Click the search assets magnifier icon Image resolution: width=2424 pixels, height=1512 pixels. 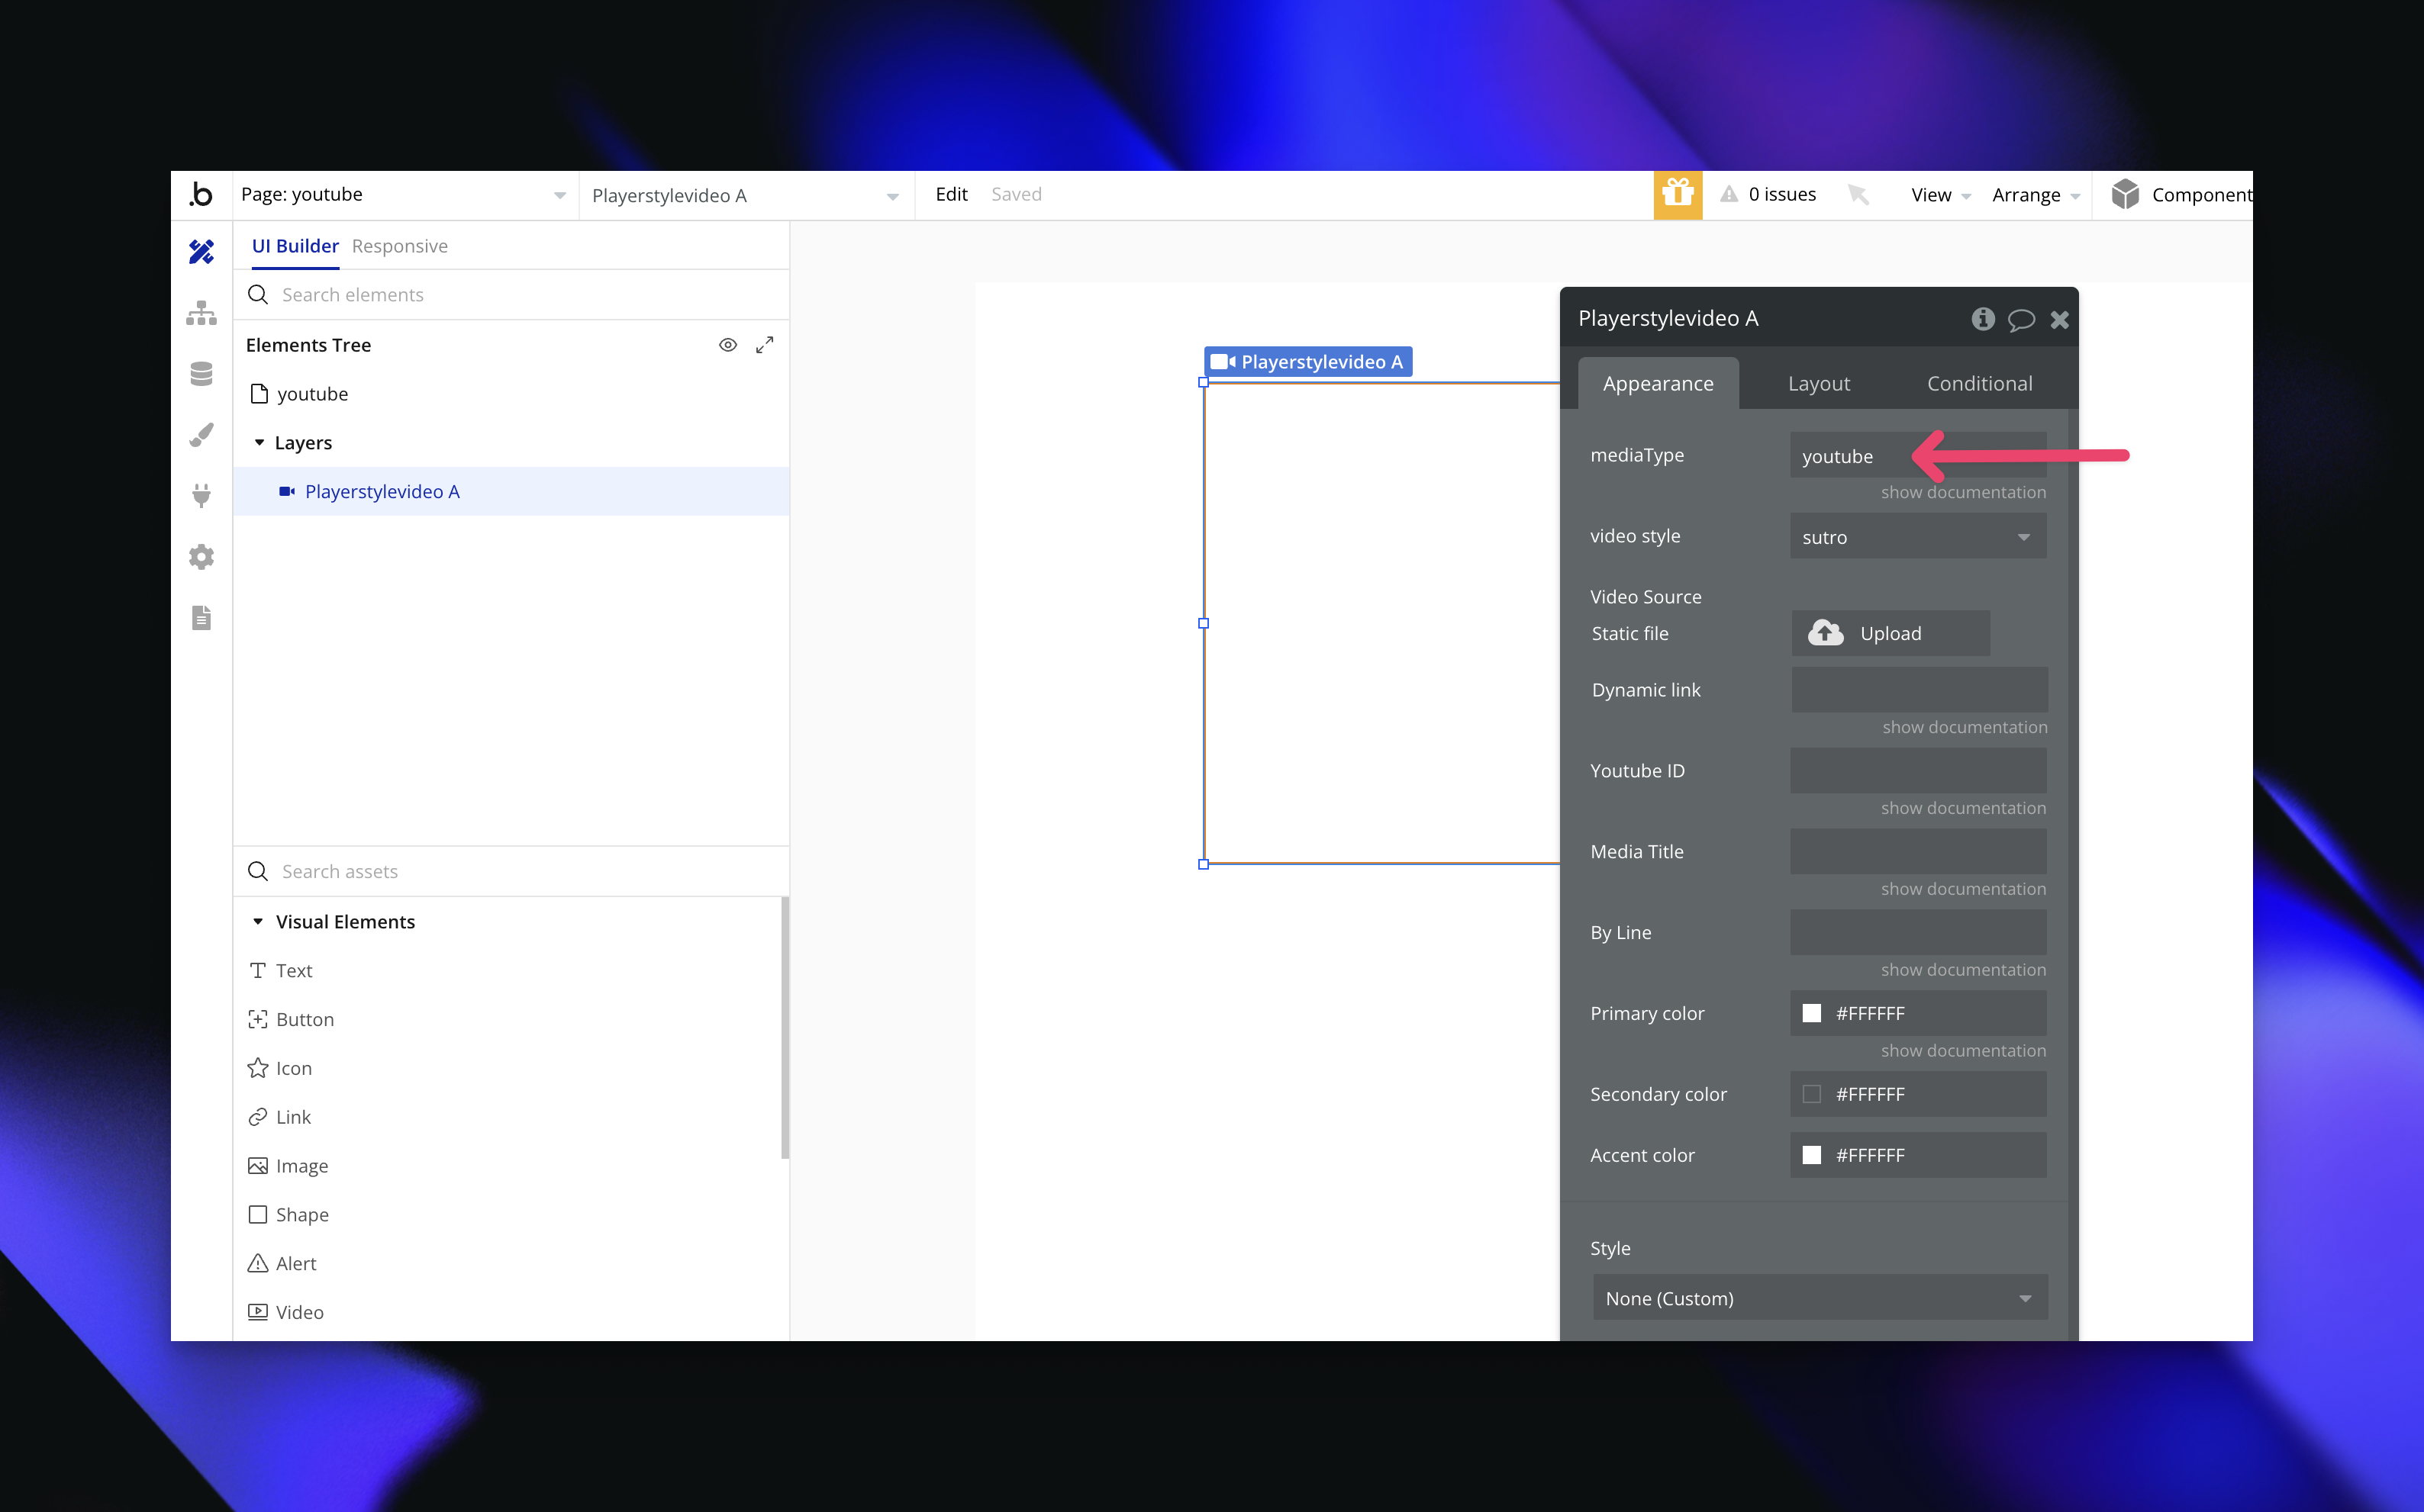258,871
